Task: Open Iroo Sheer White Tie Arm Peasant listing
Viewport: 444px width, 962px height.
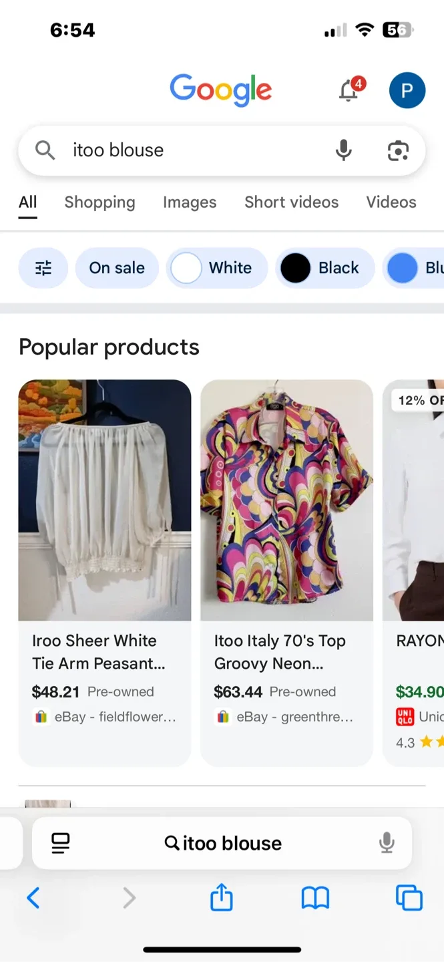Action: point(105,572)
